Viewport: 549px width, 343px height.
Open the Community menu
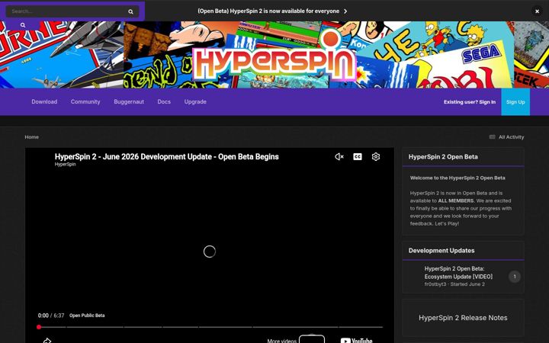point(85,102)
